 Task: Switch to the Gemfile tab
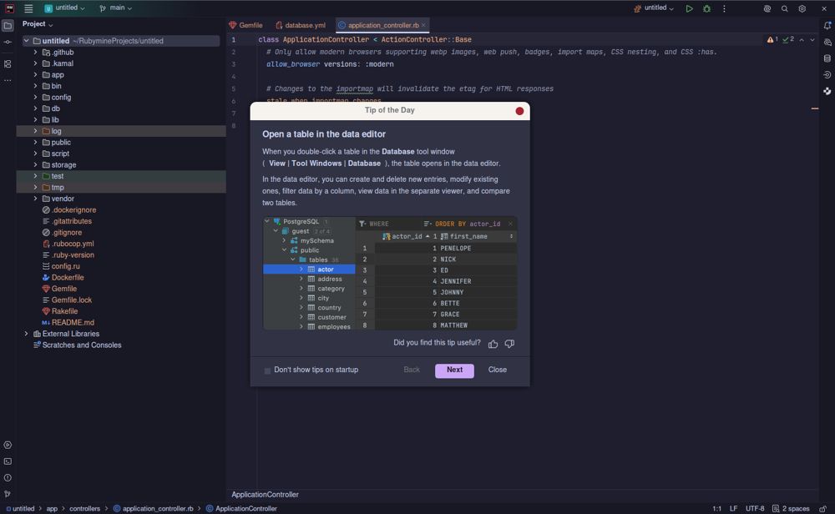pyautogui.click(x=246, y=25)
